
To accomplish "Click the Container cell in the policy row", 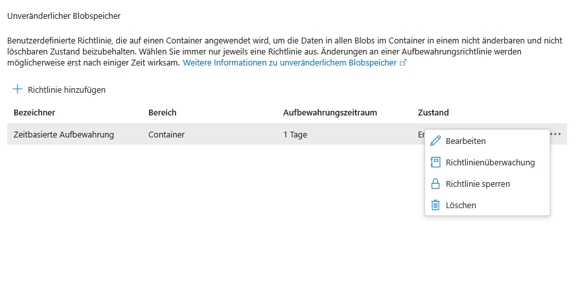I will pos(167,134).
